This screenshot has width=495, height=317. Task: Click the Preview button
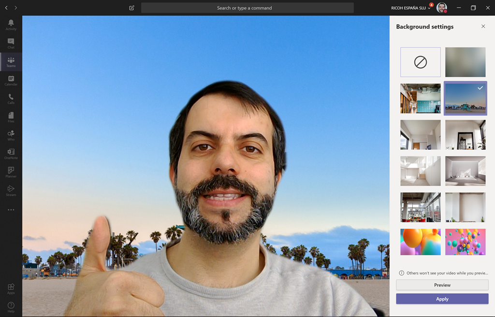click(x=442, y=285)
